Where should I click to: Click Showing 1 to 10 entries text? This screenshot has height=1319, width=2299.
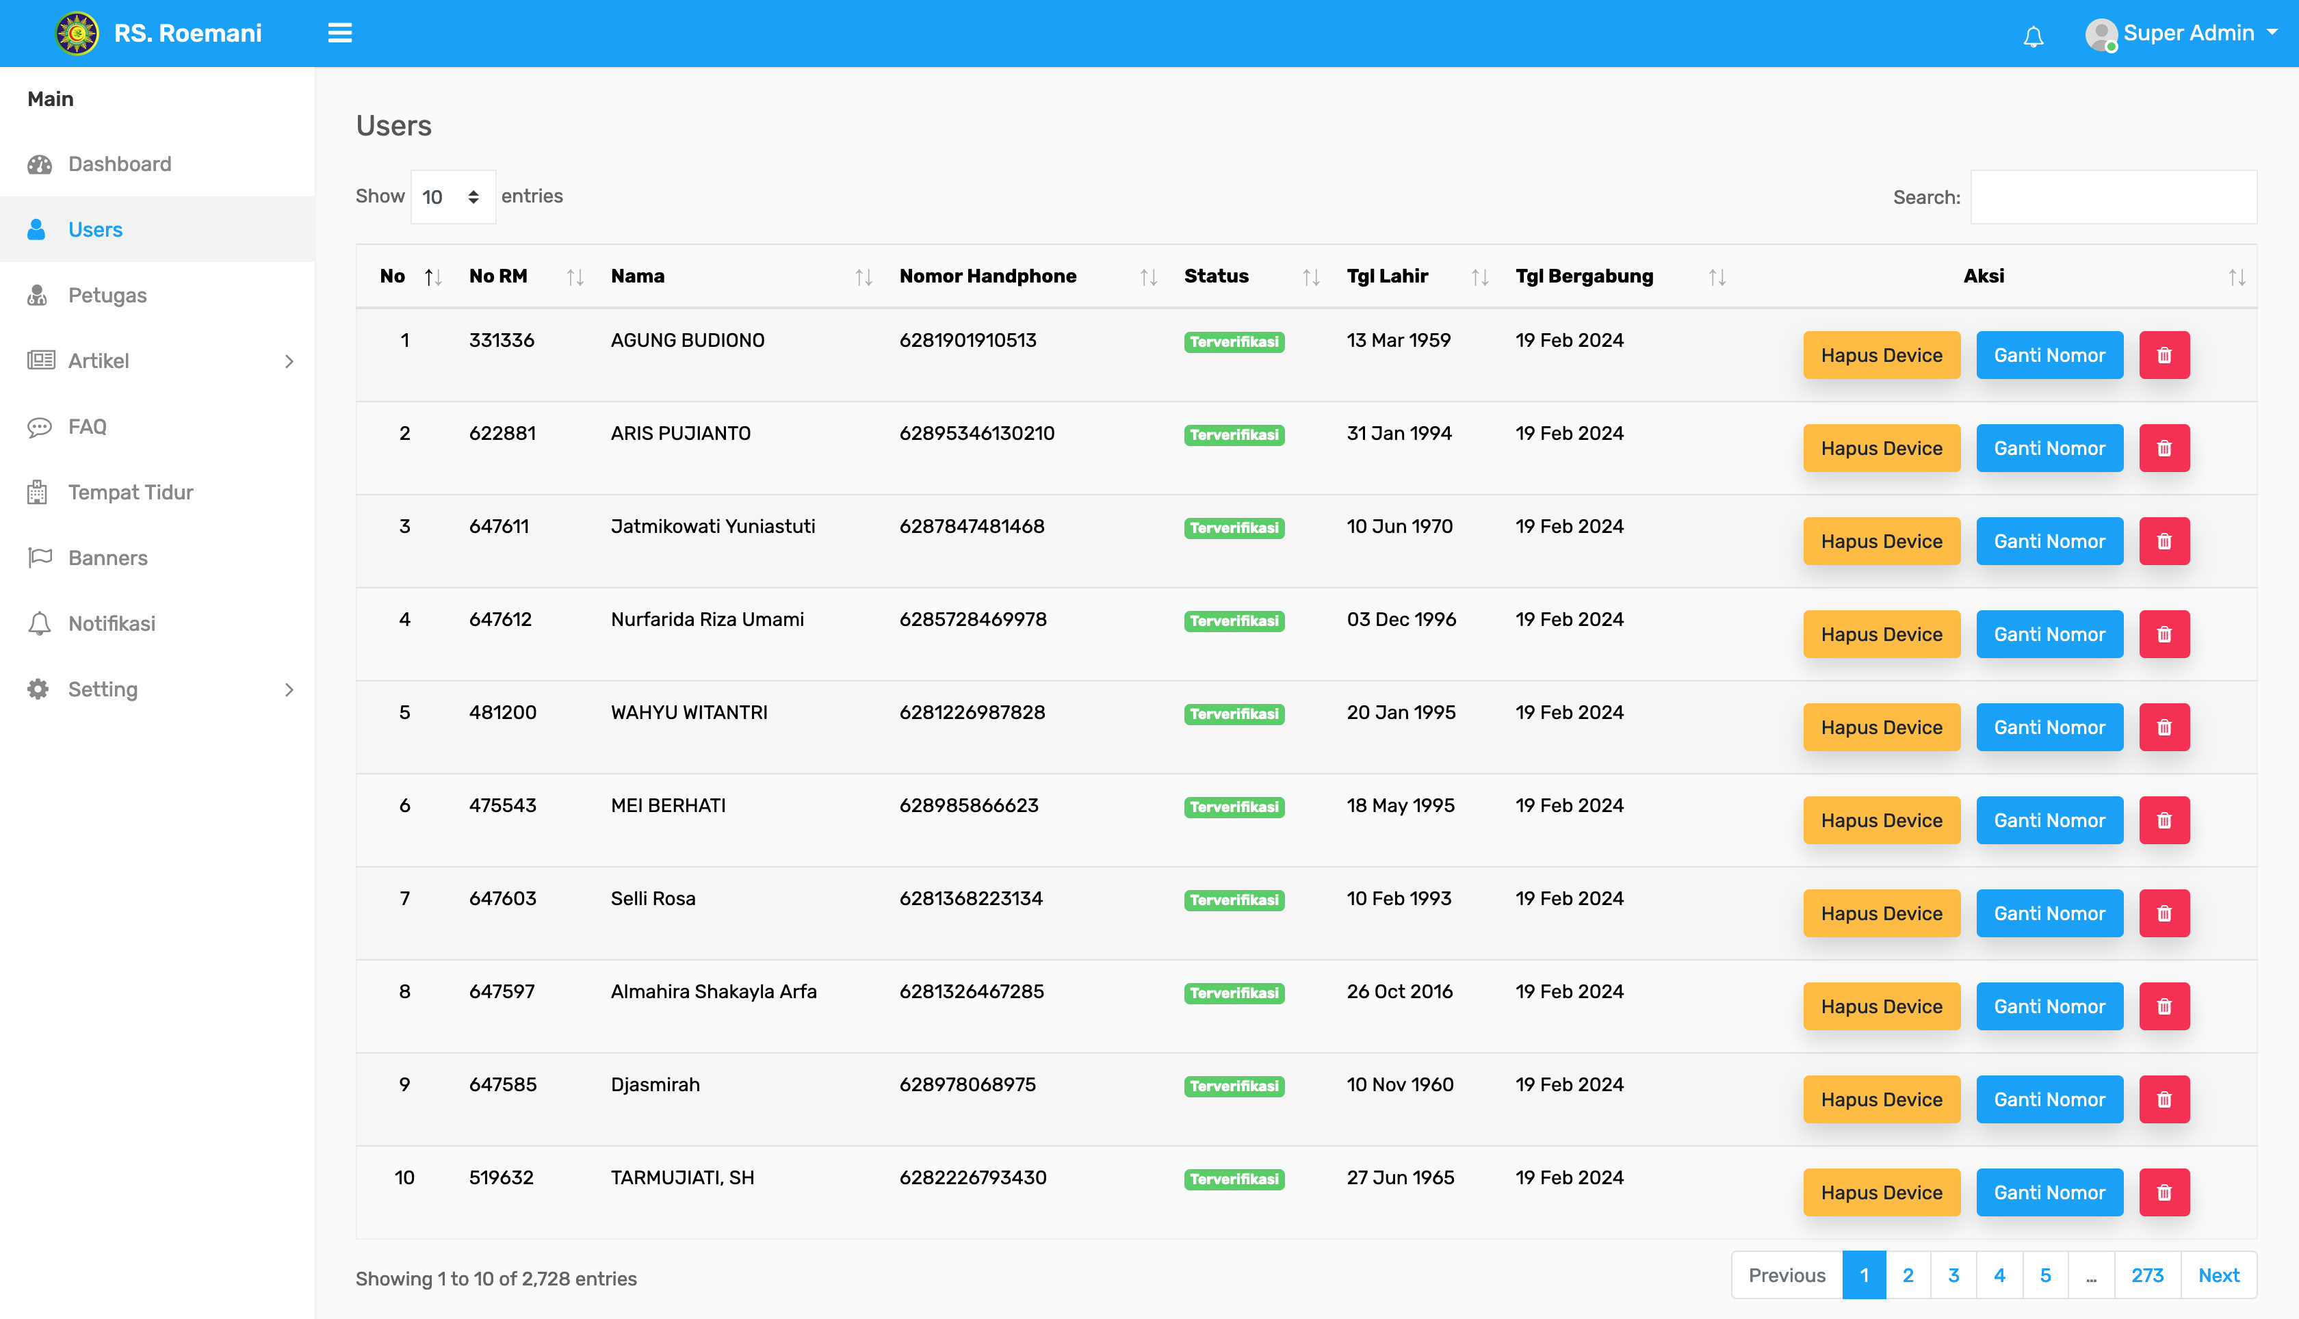(x=495, y=1279)
